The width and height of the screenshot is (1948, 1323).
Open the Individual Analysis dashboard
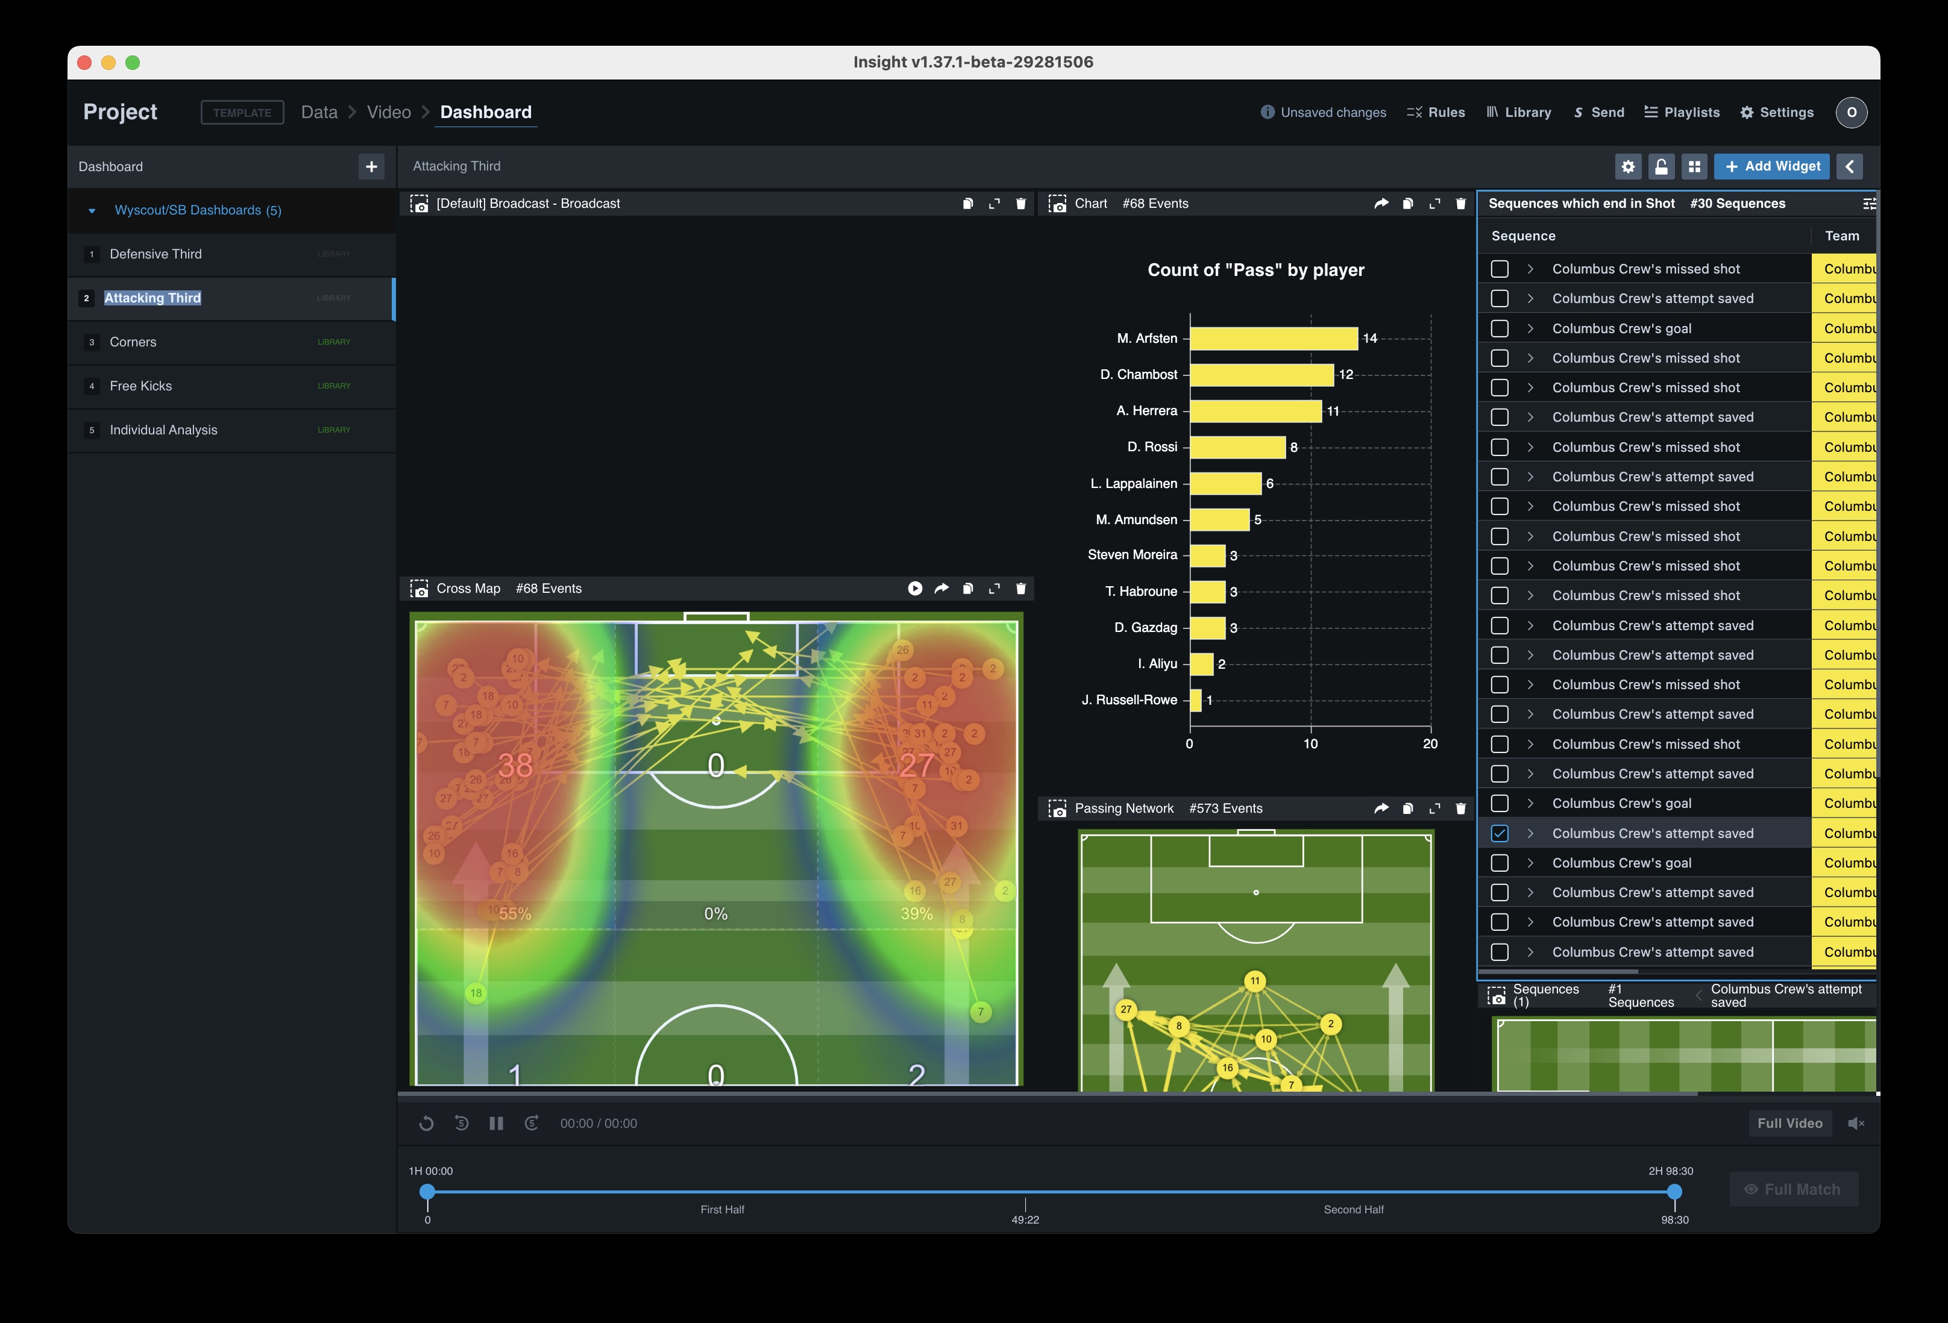[231, 430]
